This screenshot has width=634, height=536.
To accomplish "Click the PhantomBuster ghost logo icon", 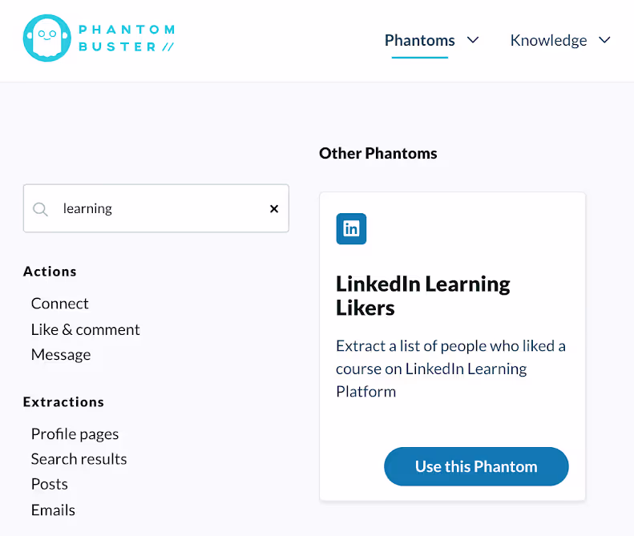I will (47, 38).
